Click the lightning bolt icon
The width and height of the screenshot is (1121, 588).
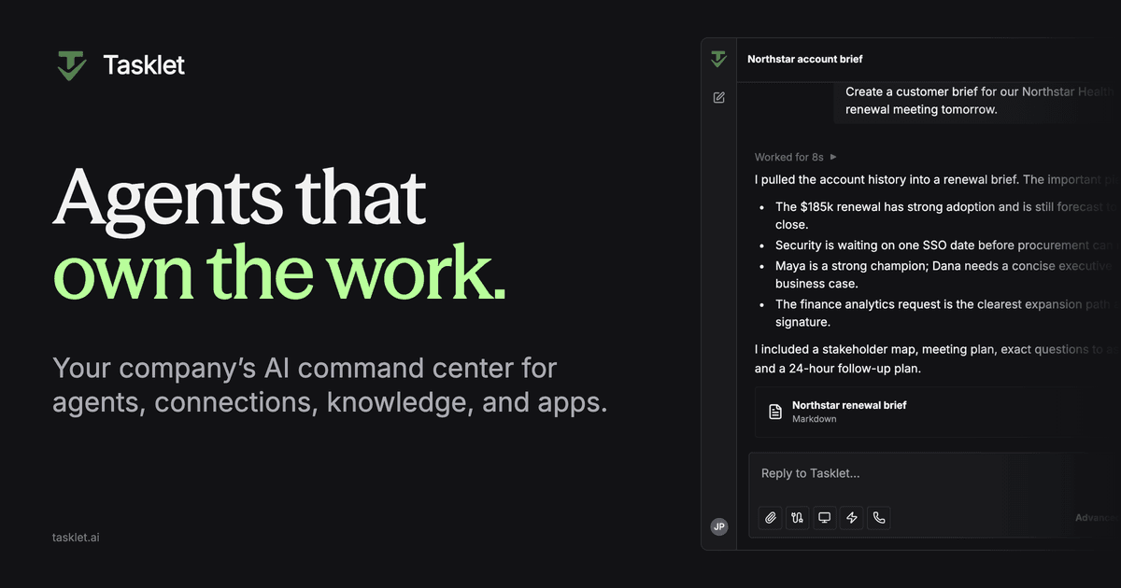[x=851, y=518]
